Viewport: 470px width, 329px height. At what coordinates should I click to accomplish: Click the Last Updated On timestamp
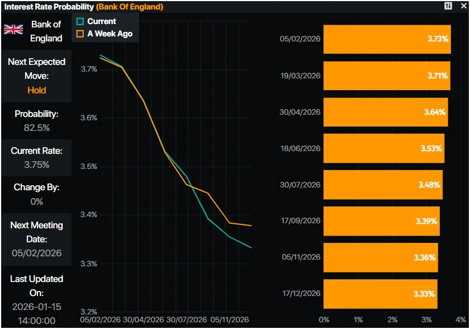point(36,313)
